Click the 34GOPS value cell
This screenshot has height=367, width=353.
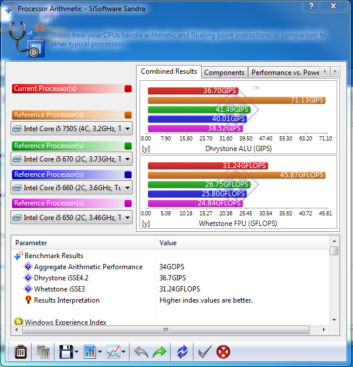pos(172,266)
